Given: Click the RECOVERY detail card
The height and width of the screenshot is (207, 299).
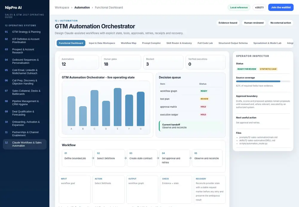Looking at the screenshot, I should [x=210, y=189].
